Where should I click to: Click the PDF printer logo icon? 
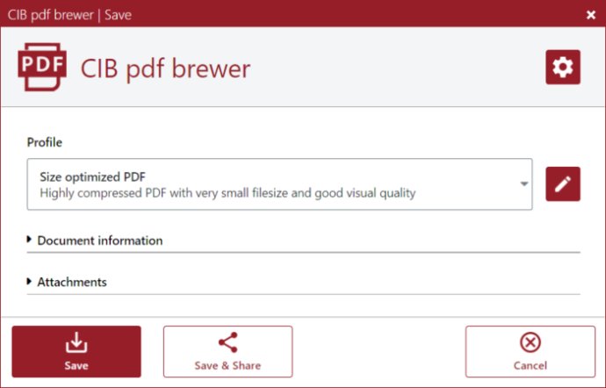point(42,67)
